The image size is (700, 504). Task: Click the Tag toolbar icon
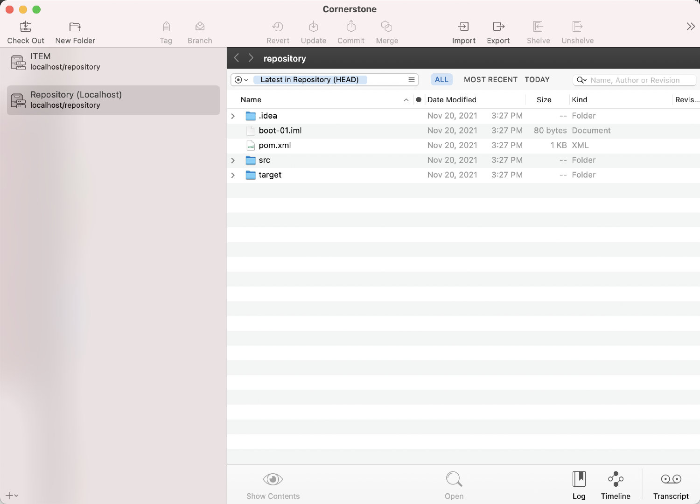[166, 27]
